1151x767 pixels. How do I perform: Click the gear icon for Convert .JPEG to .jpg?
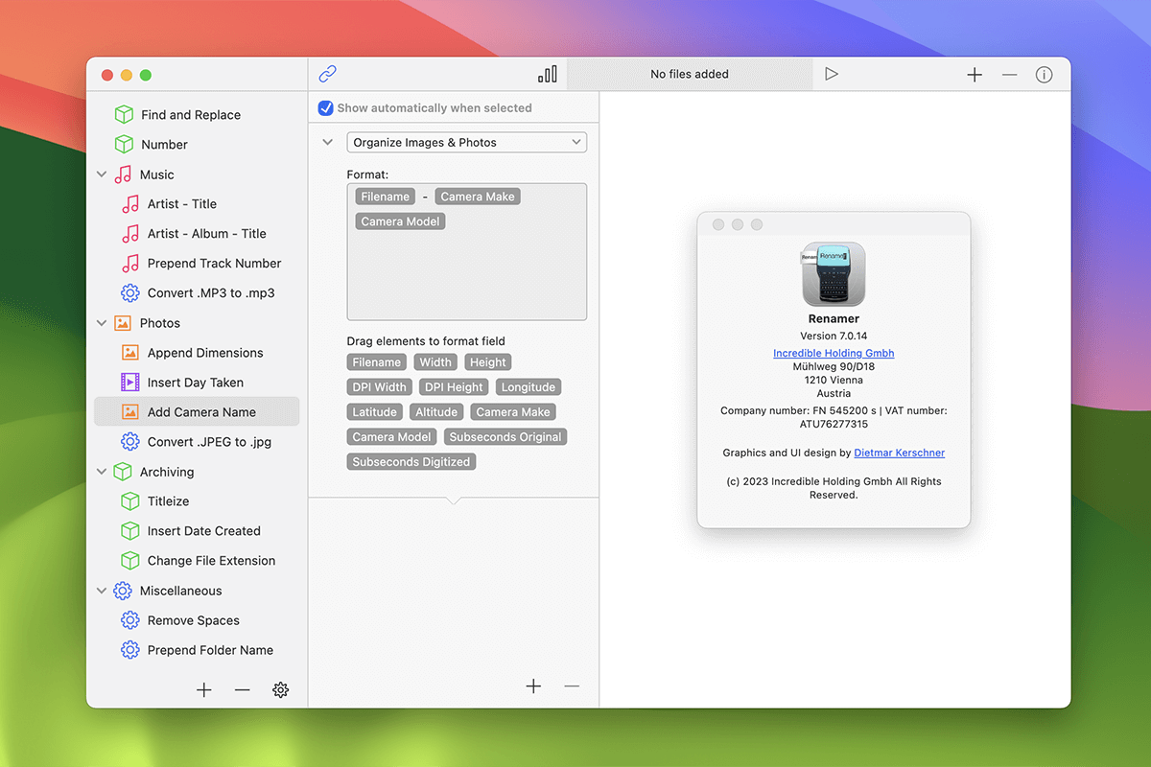(130, 442)
